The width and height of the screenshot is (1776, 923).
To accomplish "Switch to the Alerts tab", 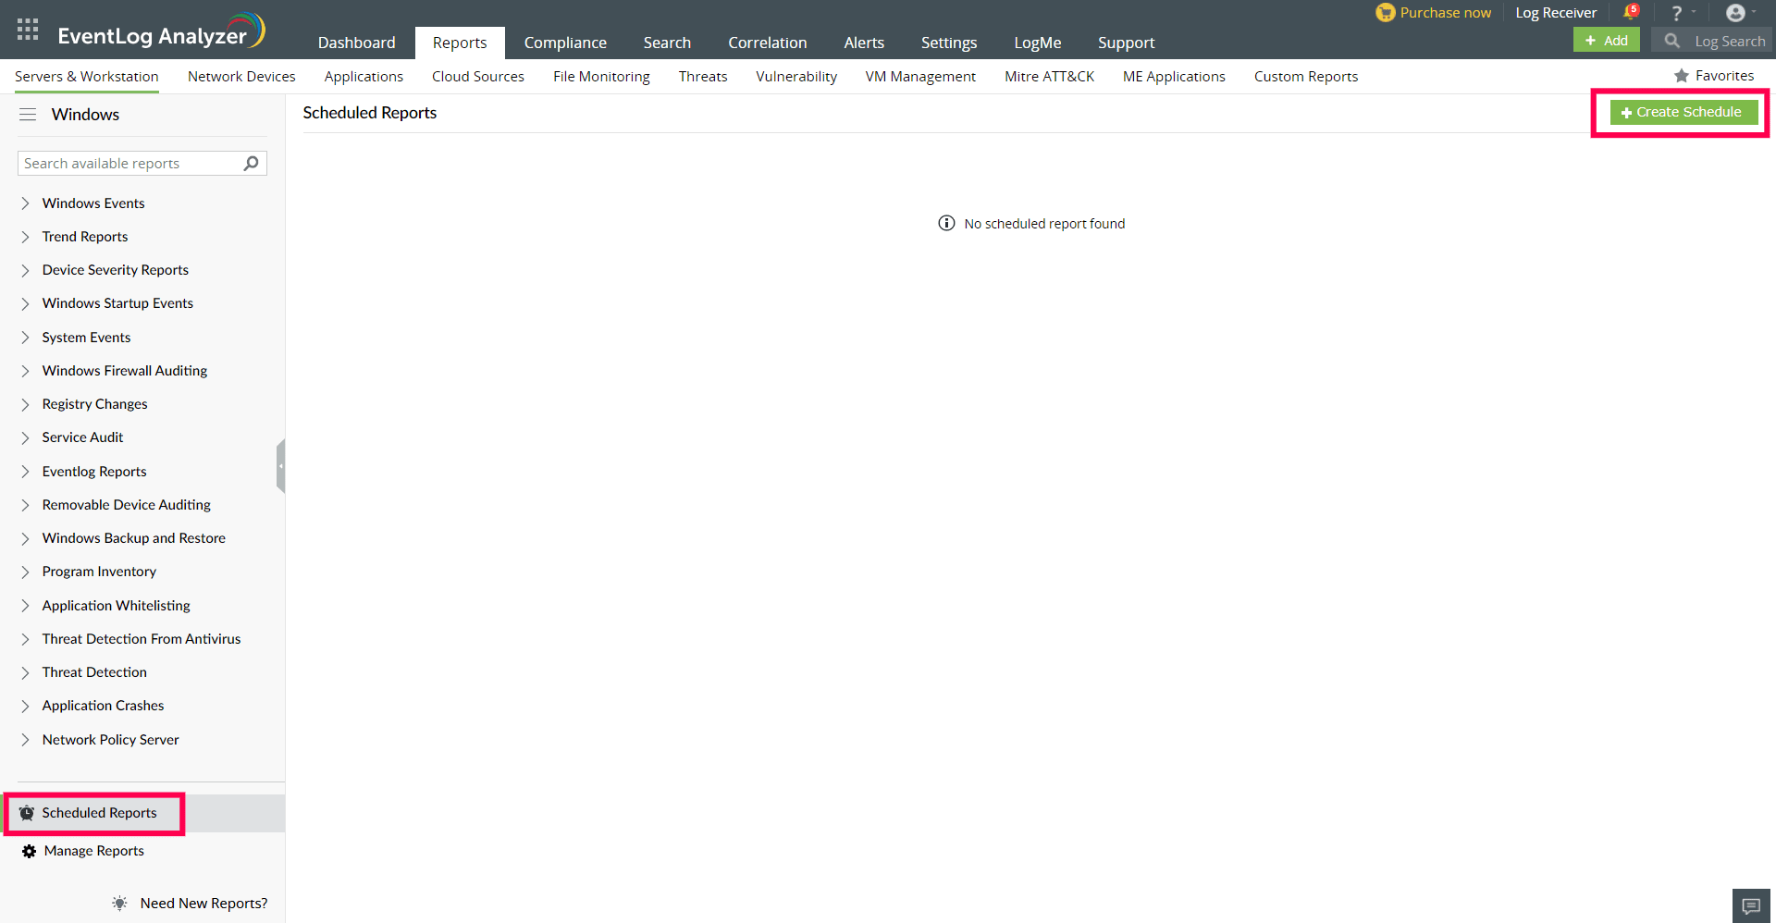I will click(864, 43).
